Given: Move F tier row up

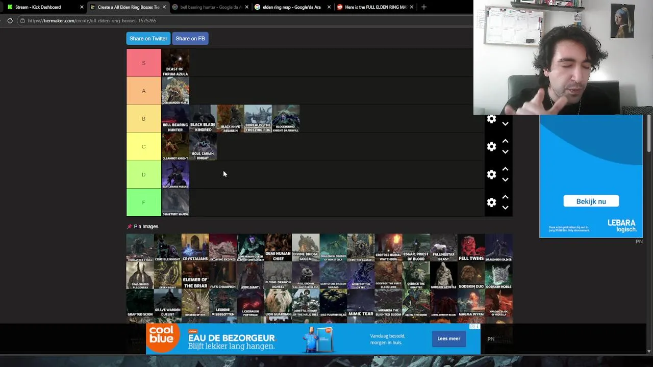Looking at the screenshot, I should point(505,197).
